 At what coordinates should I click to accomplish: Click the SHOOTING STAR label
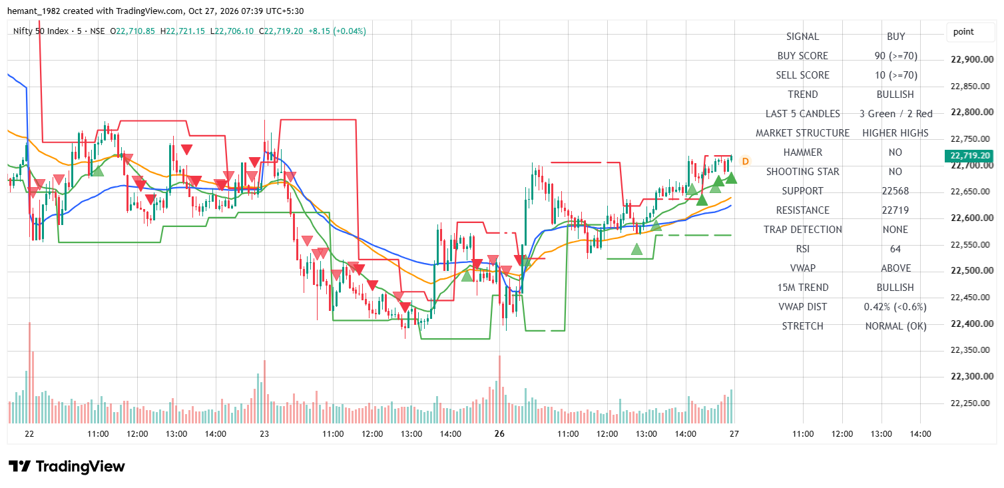tap(802, 172)
